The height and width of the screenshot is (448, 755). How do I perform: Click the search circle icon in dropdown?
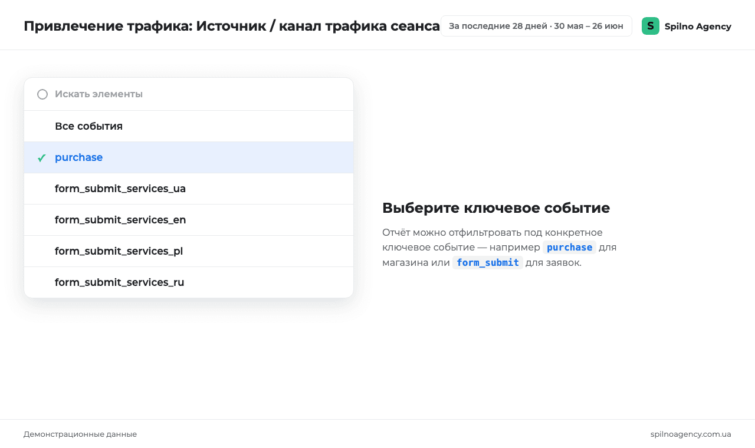point(42,94)
